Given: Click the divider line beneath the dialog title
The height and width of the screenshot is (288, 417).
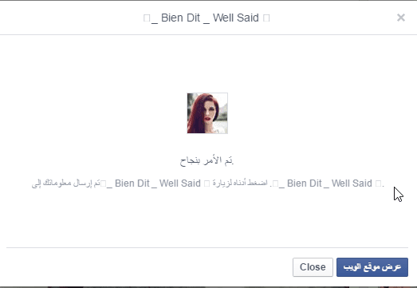Looking at the screenshot, I should 209,34.
